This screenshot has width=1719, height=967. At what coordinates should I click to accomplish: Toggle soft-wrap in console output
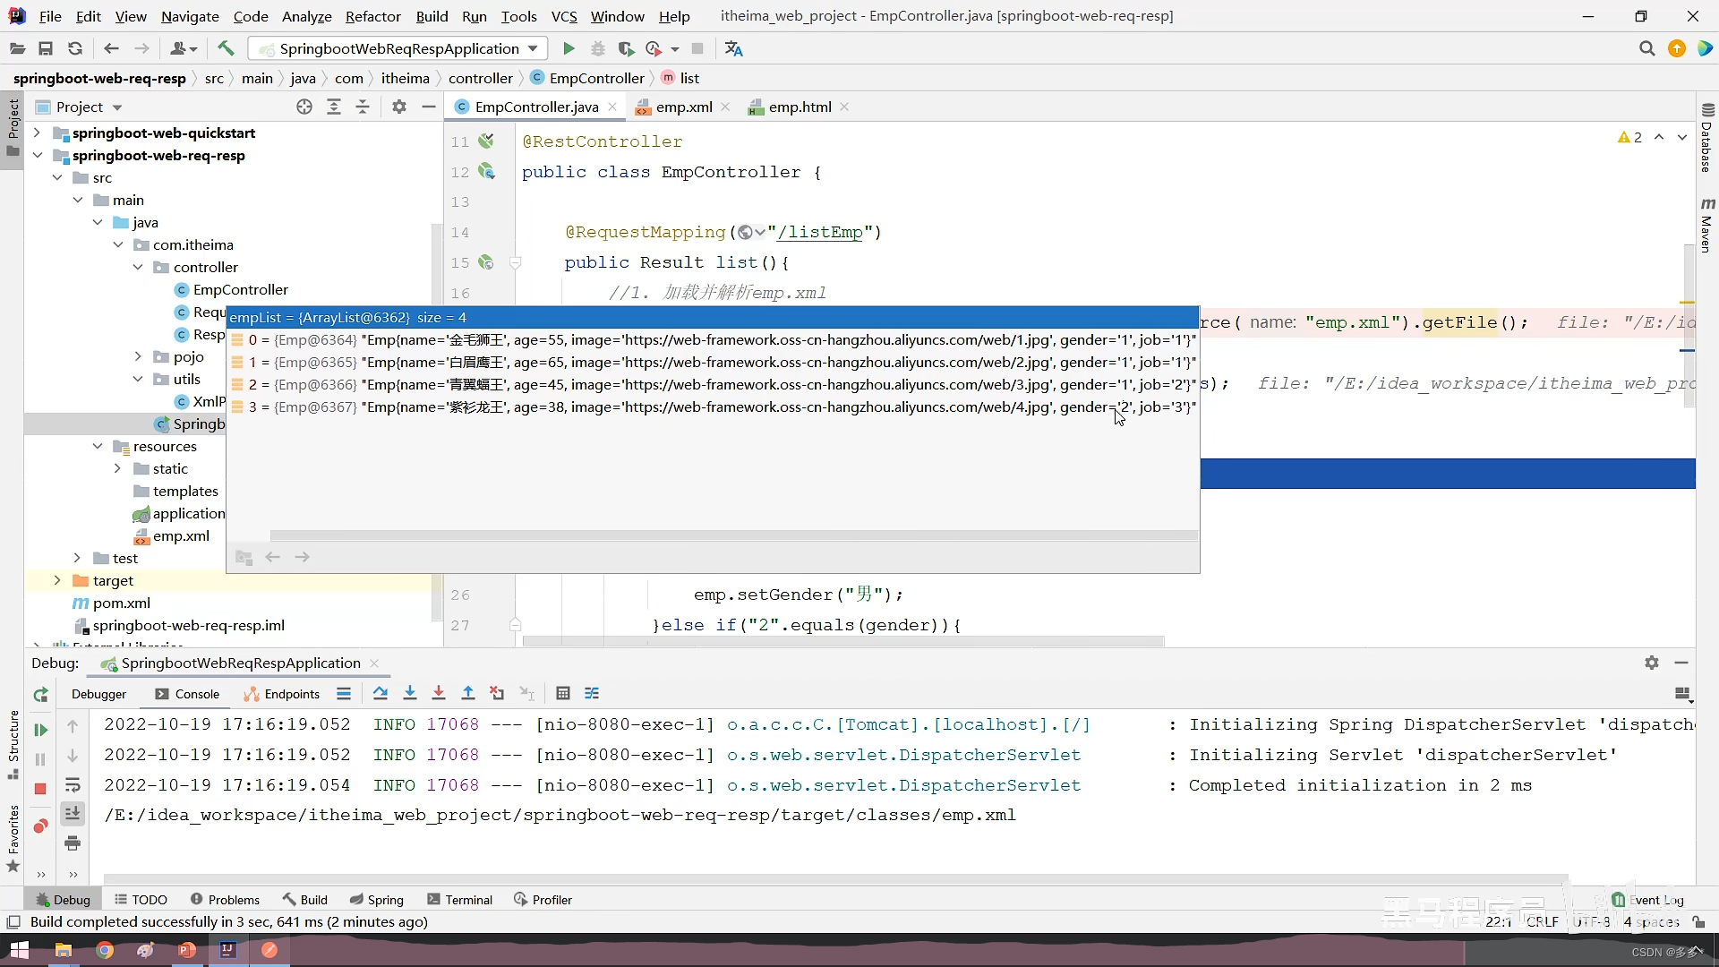click(x=73, y=785)
